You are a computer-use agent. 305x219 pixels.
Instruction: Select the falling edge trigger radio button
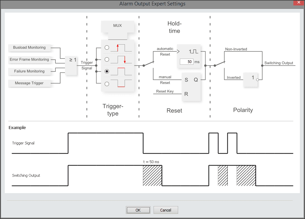point(107,60)
